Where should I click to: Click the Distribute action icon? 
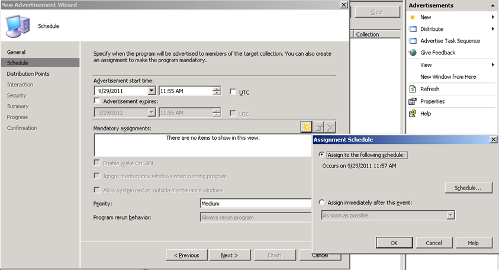413,29
